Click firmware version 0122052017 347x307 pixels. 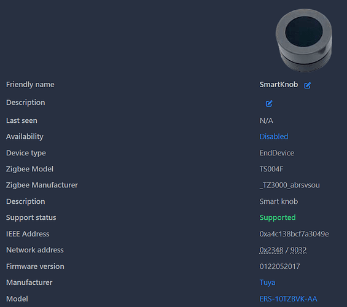click(x=279, y=266)
